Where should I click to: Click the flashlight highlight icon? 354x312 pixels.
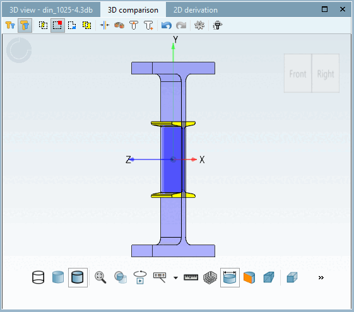click(x=218, y=25)
